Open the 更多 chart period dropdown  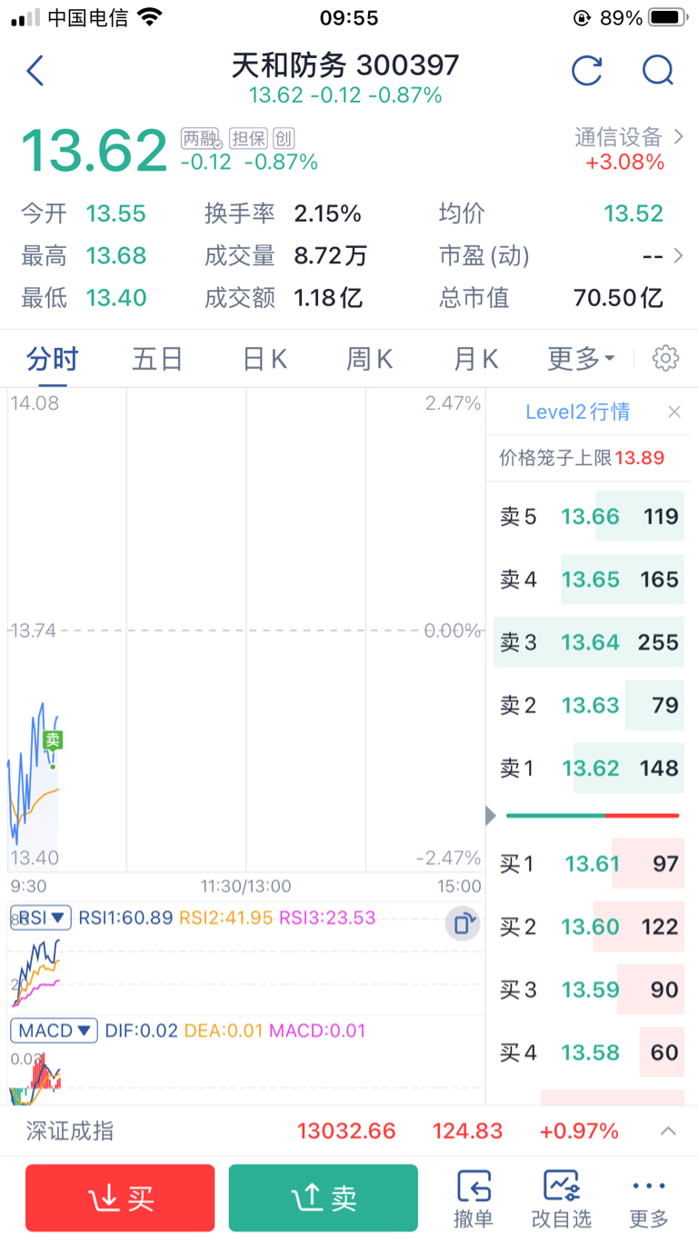click(581, 359)
